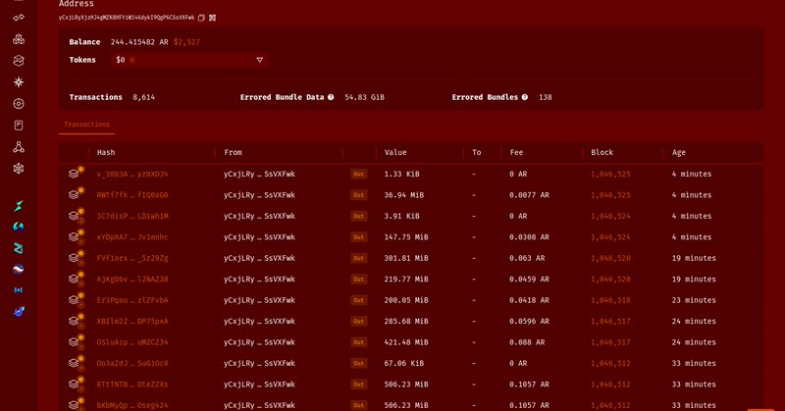This screenshot has width=785, height=411.
Task: Open transaction hash FVf1orx … _5zZ9Zg
Action: (132, 258)
